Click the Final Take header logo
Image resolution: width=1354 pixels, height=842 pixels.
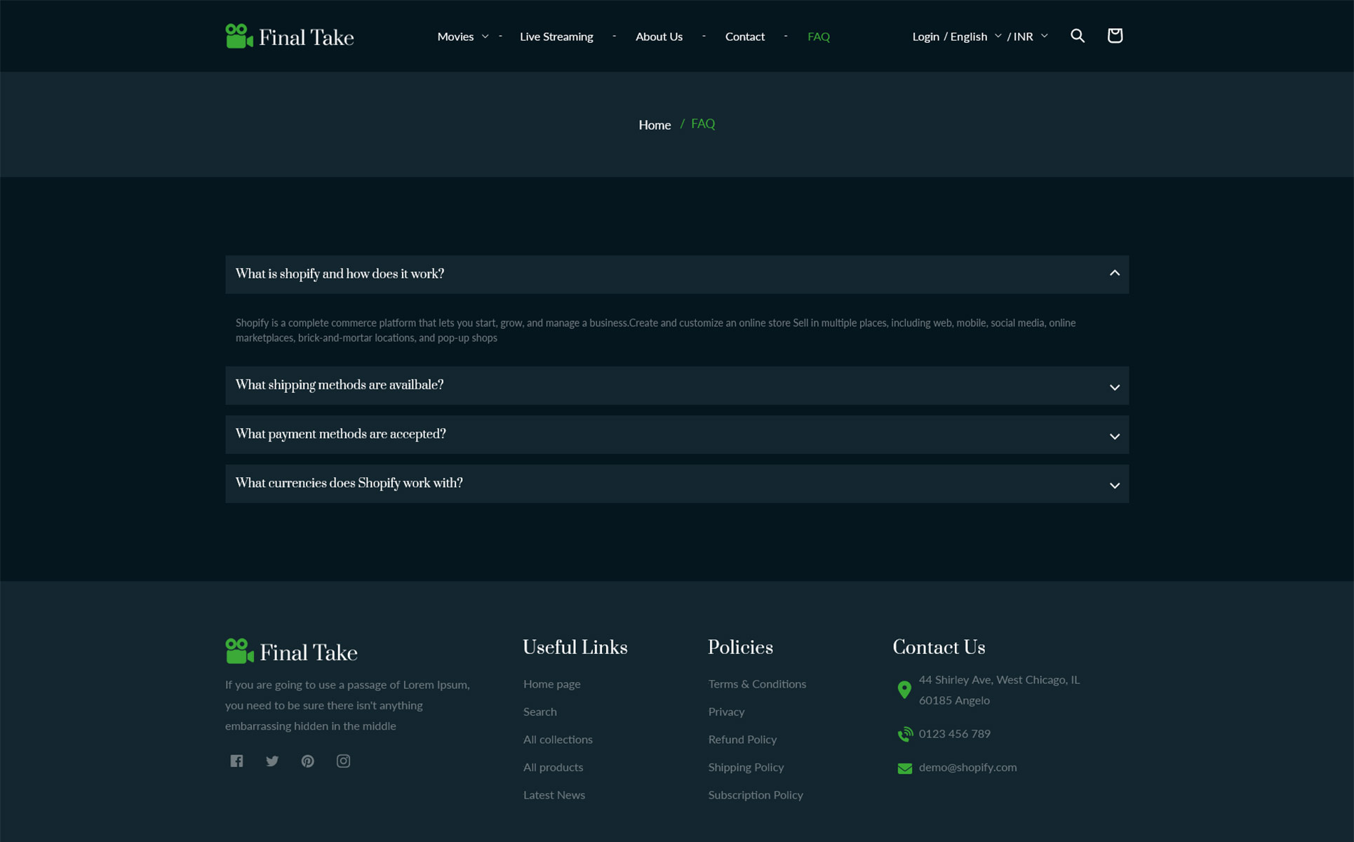click(x=289, y=36)
